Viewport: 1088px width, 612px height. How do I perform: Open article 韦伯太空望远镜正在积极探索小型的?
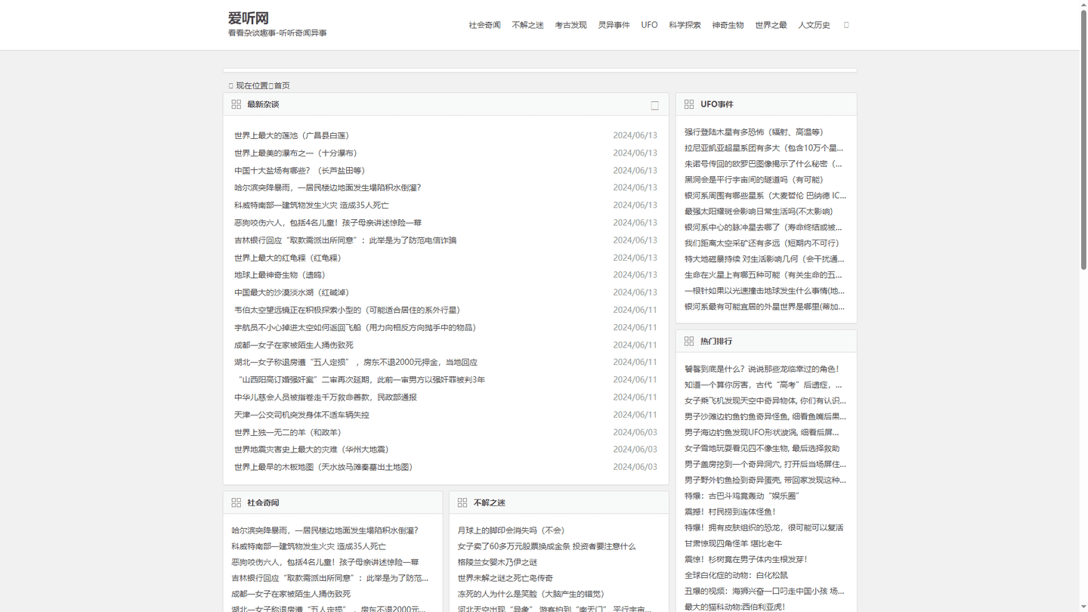click(x=347, y=310)
